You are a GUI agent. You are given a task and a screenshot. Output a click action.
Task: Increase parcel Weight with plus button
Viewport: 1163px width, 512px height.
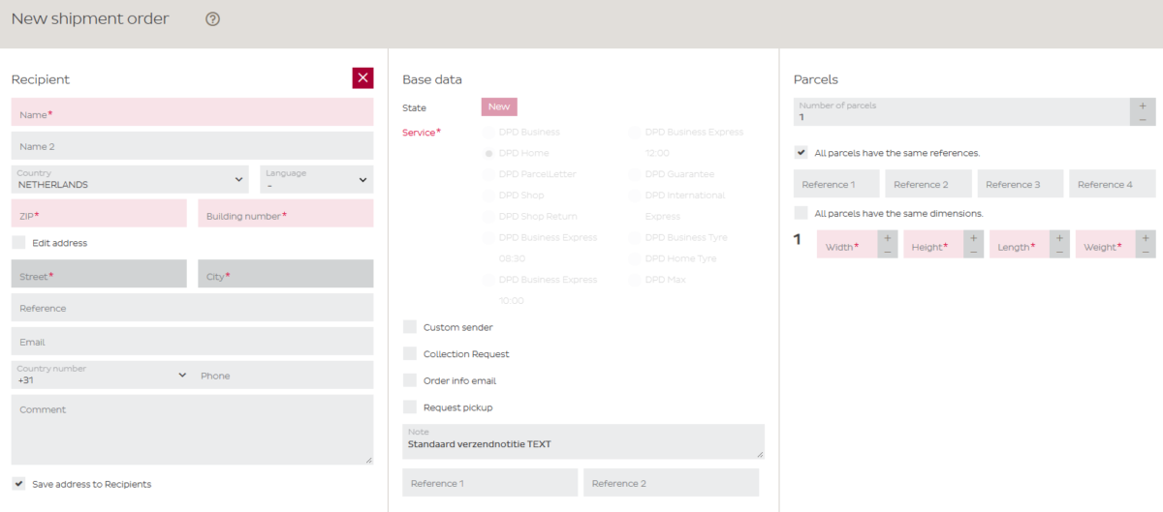click(x=1146, y=237)
